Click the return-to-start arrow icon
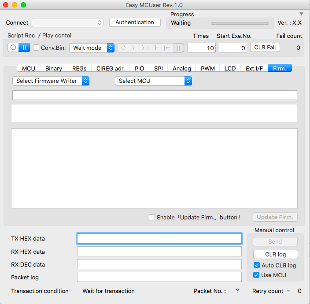 (x=167, y=48)
